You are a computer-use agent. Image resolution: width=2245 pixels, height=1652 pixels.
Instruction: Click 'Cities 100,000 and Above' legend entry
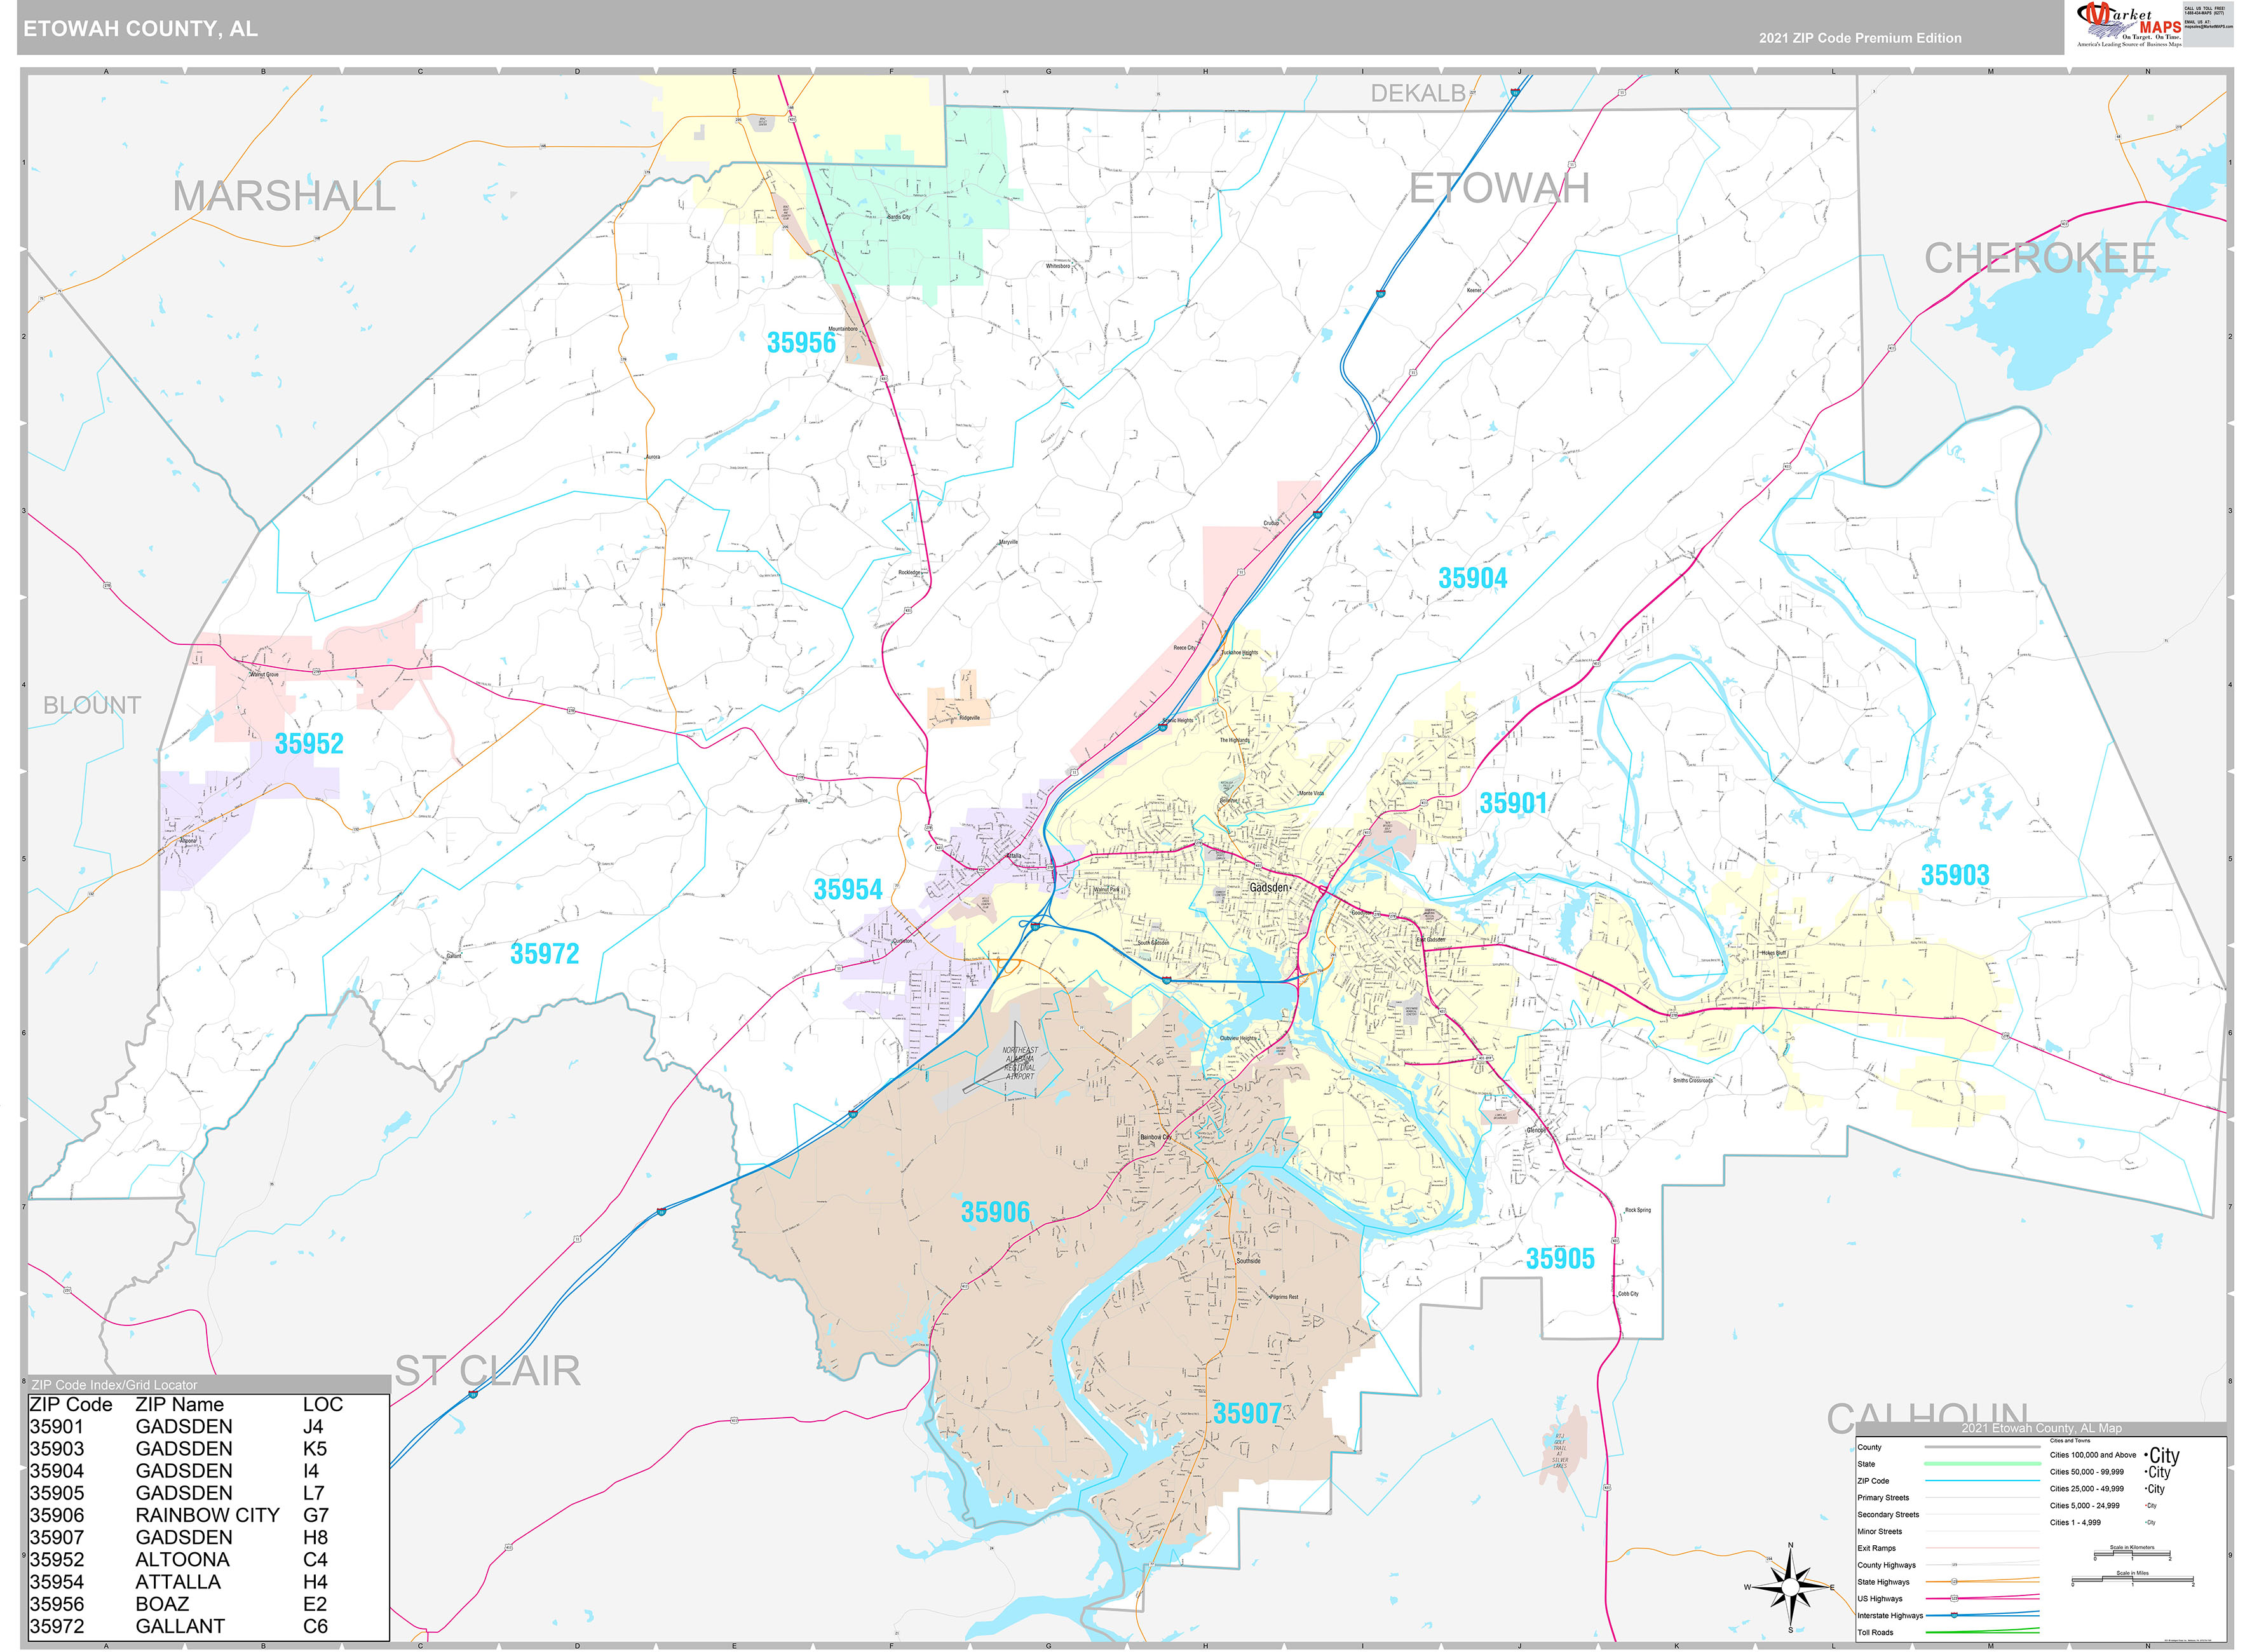tap(2093, 1455)
